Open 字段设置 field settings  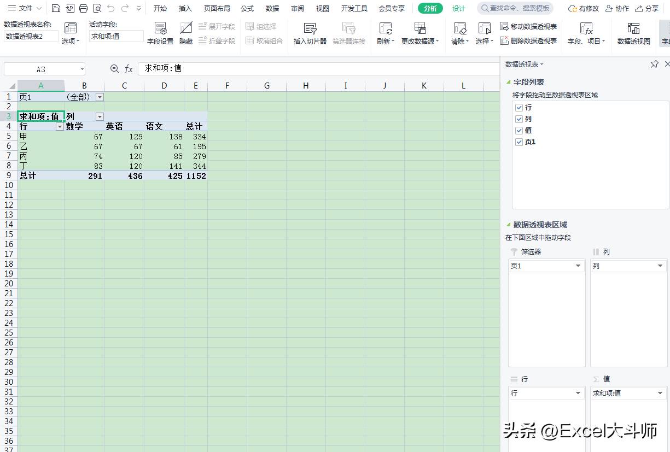pos(160,34)
